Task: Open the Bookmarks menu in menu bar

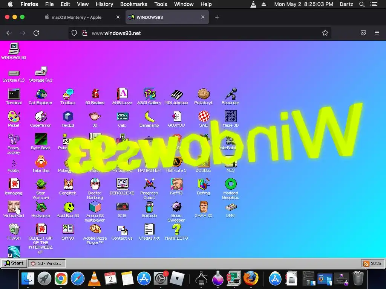Action: [134, 4]
